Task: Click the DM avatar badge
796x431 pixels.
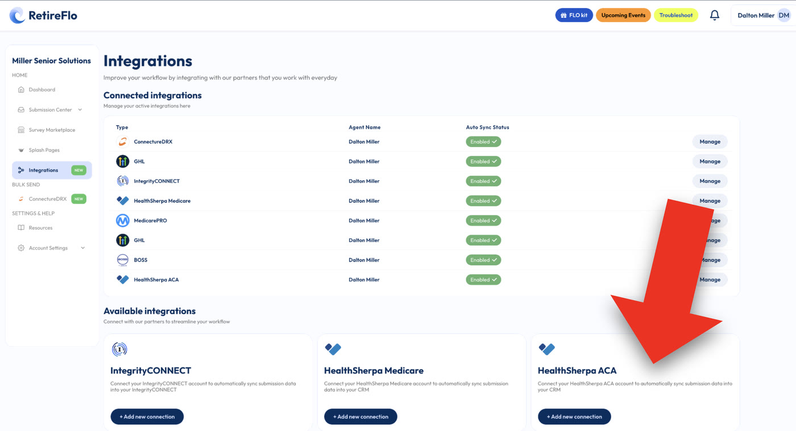Action: (784, 15)
